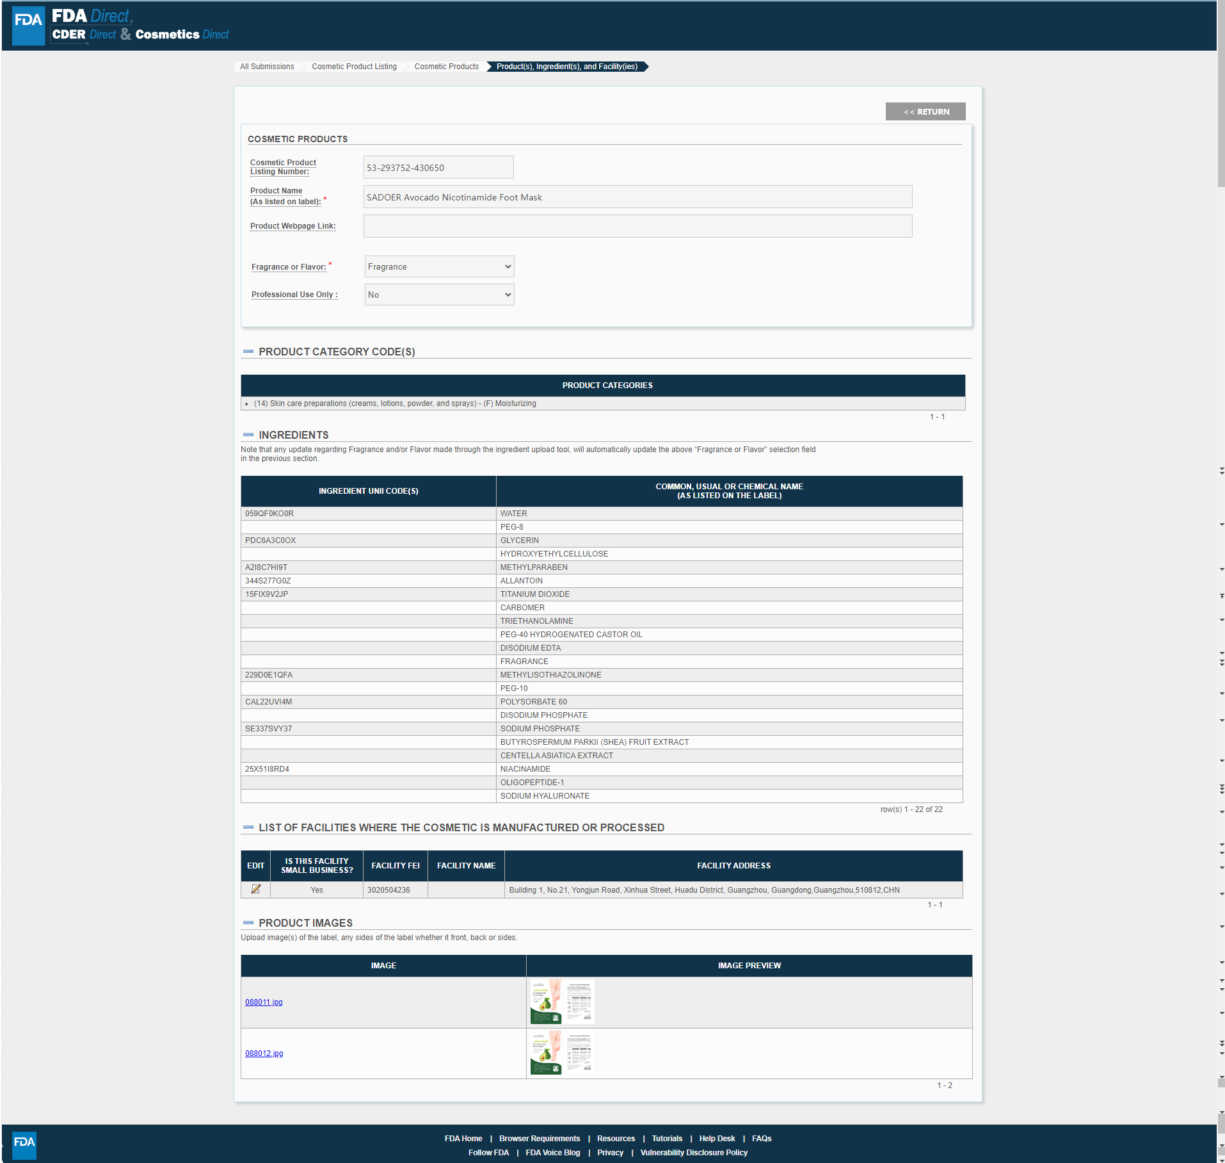Collapse the Ingredients section
1225x1163 pixels.
(248, 435)
